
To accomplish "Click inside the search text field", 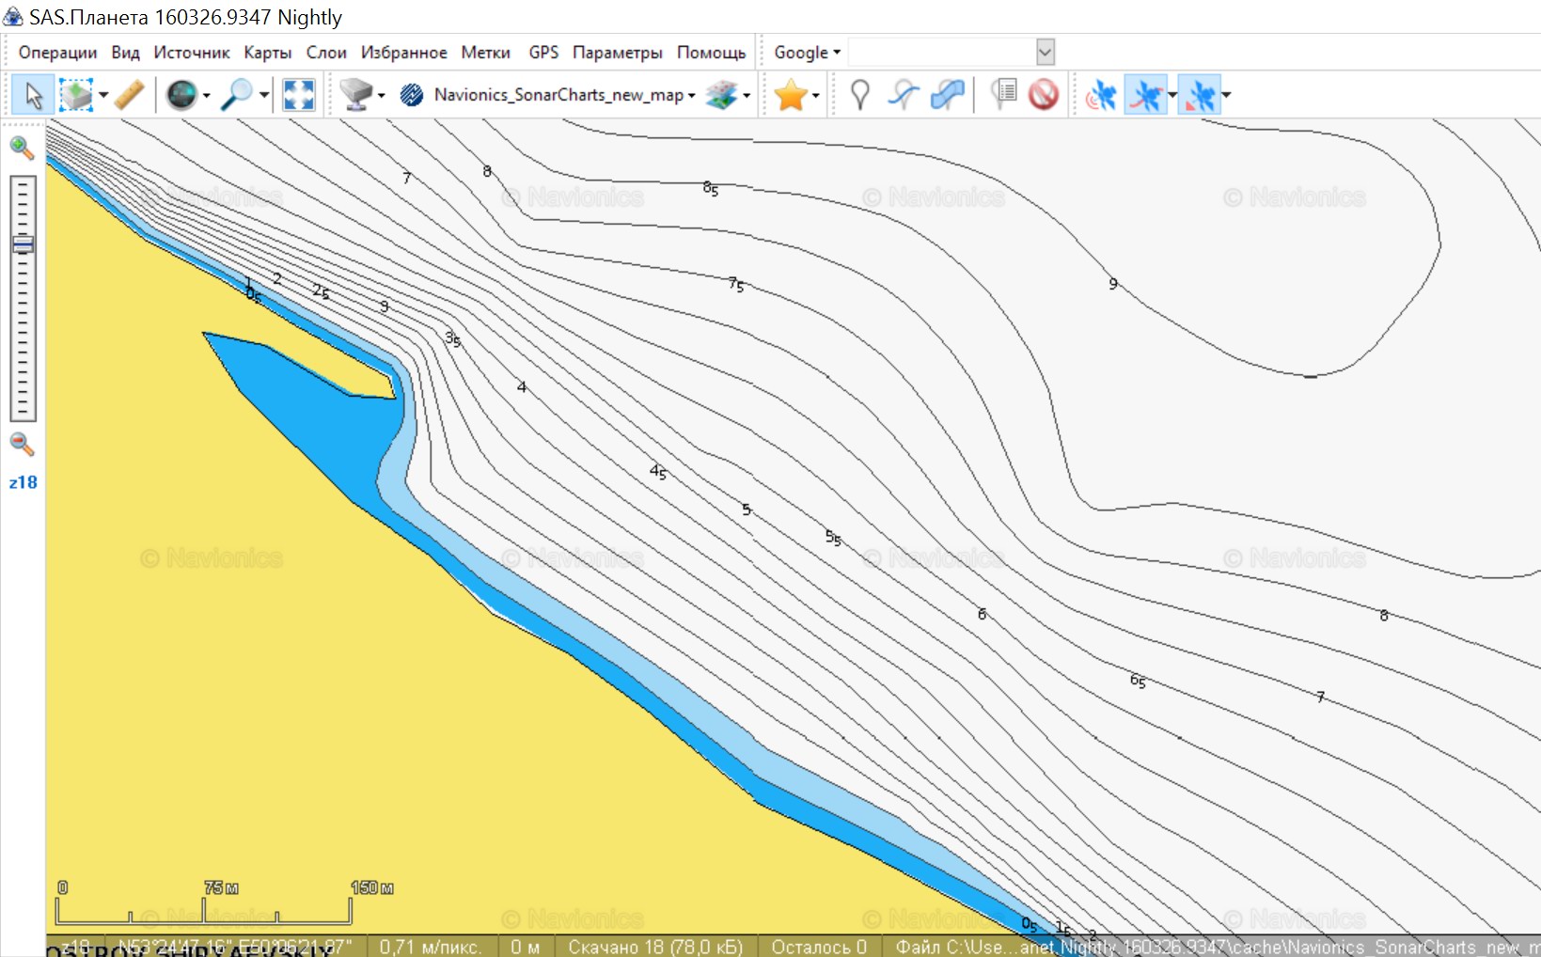I will [940, 53].
